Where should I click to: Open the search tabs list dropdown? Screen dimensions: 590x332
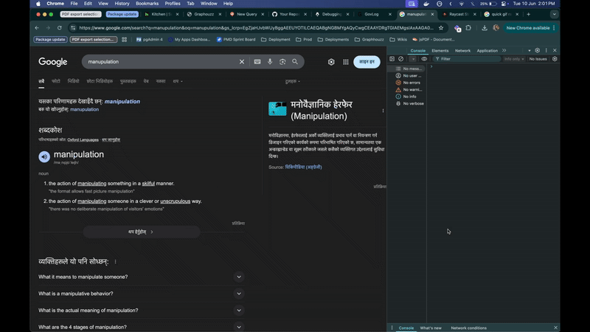[x=555, y=14]
